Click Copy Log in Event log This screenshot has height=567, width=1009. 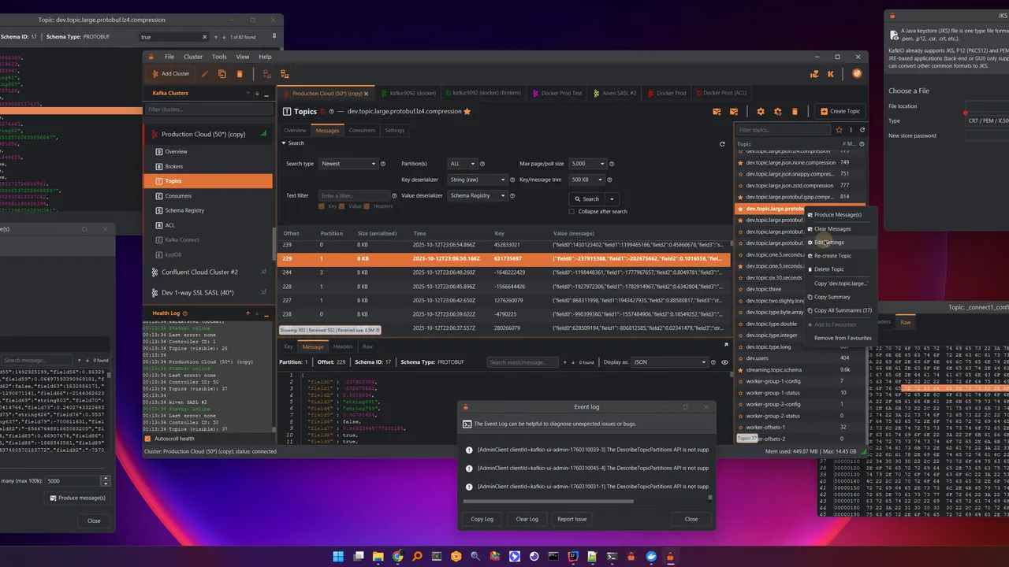coord(482,519)
